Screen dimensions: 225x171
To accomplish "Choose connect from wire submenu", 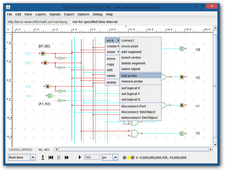I will pos(140,41).
